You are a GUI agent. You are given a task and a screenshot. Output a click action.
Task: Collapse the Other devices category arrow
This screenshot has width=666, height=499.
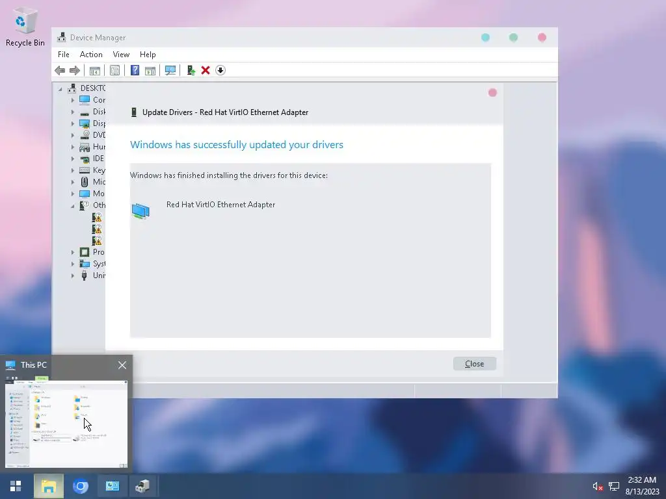click(x=73, y=206)
